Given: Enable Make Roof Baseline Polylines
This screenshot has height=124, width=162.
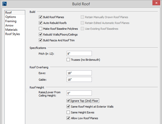Looking at the screenshot, I should click(x=40, y=28).
